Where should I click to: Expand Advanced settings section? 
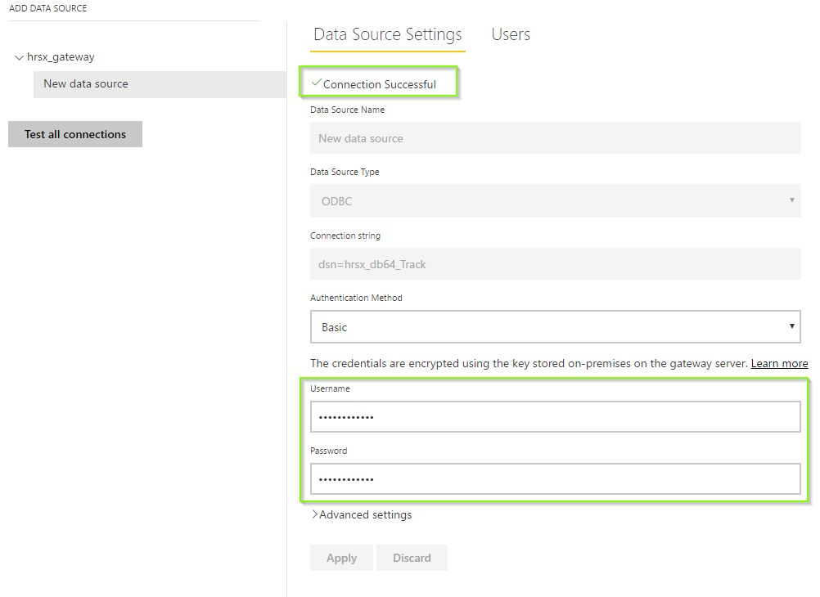pos(362,515)
